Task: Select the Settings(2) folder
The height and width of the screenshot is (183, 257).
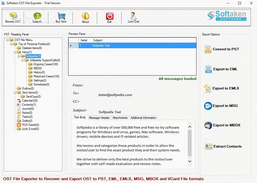Action: click(x=40, y=80)
